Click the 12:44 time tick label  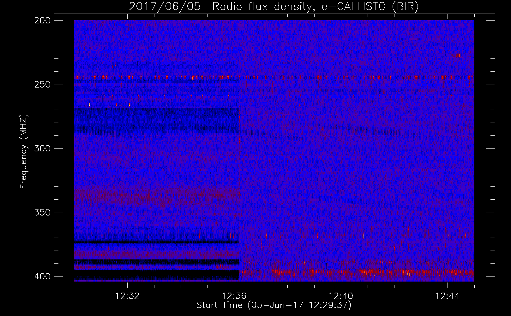[448, 296]
